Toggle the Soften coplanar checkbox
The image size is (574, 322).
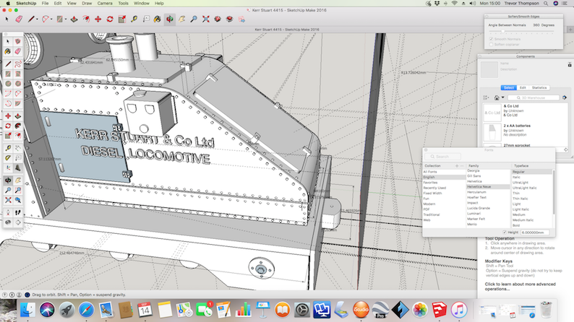pyautogui.click(x=492, y=44)
